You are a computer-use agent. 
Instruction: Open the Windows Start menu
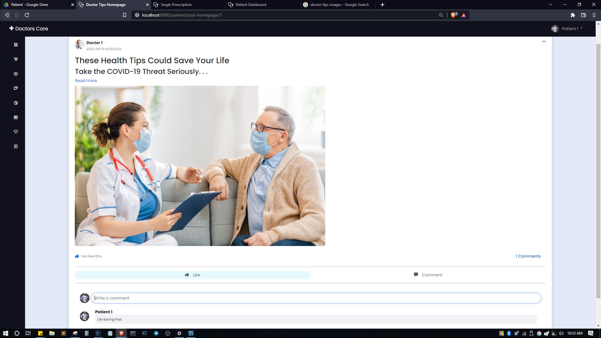coord(5,333)
